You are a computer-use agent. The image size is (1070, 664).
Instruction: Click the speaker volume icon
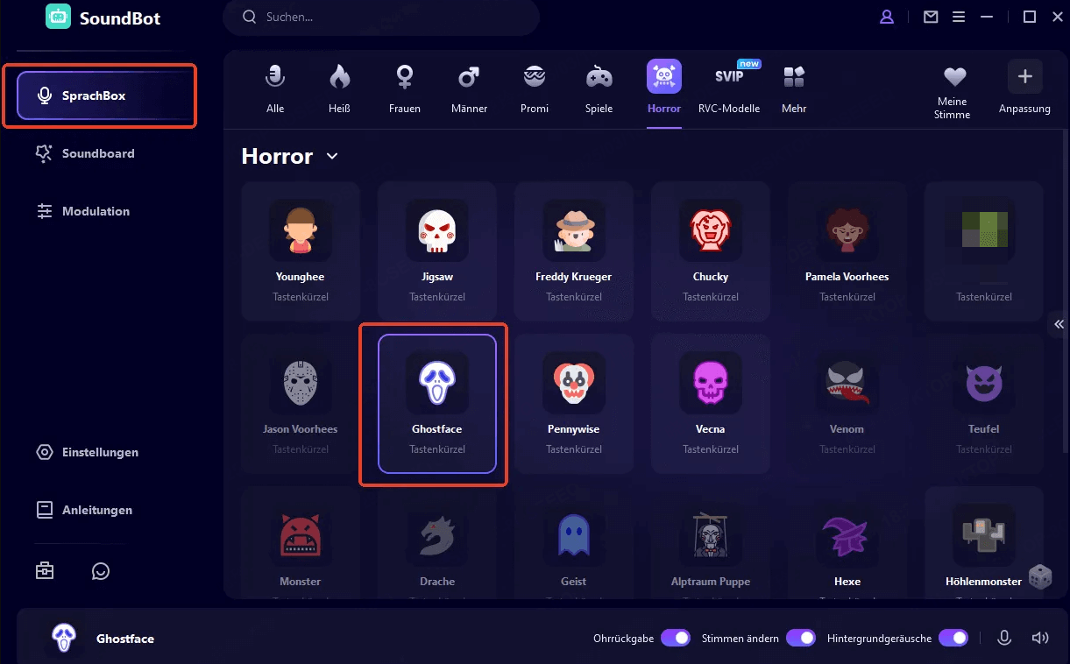(x=1040, y=639)
